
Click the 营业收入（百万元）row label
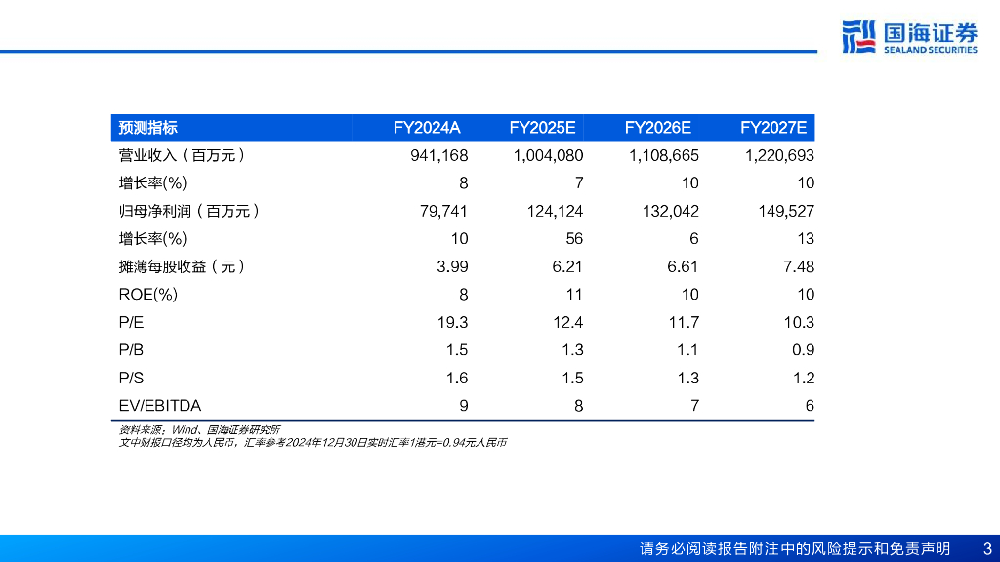point(182,155)
